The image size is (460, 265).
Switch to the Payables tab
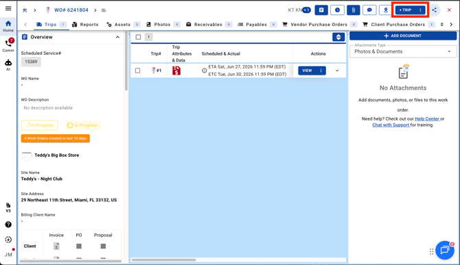point(257,25)
